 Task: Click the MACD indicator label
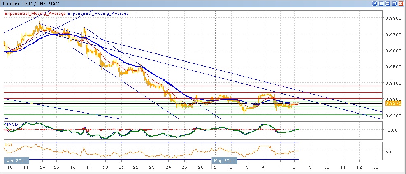pyautogui.click(x=10, y=124)
